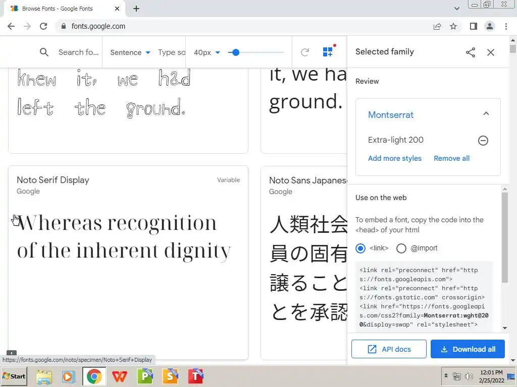Image resolution: width=517 pixels, height=387 pixels.
Task: Open the Windows Start menu
Action: [x=14, y=376]
